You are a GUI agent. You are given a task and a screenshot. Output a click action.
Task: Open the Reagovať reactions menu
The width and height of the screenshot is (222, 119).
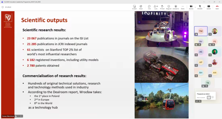tap(169, 7)
